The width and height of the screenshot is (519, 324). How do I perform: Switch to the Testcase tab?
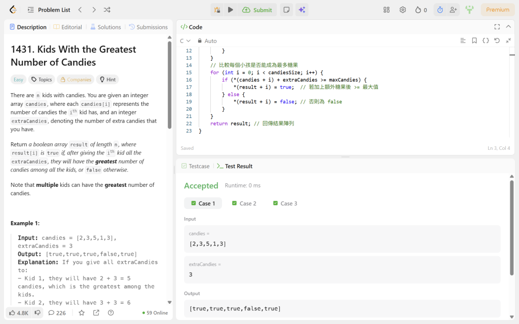tap(196, 166)
